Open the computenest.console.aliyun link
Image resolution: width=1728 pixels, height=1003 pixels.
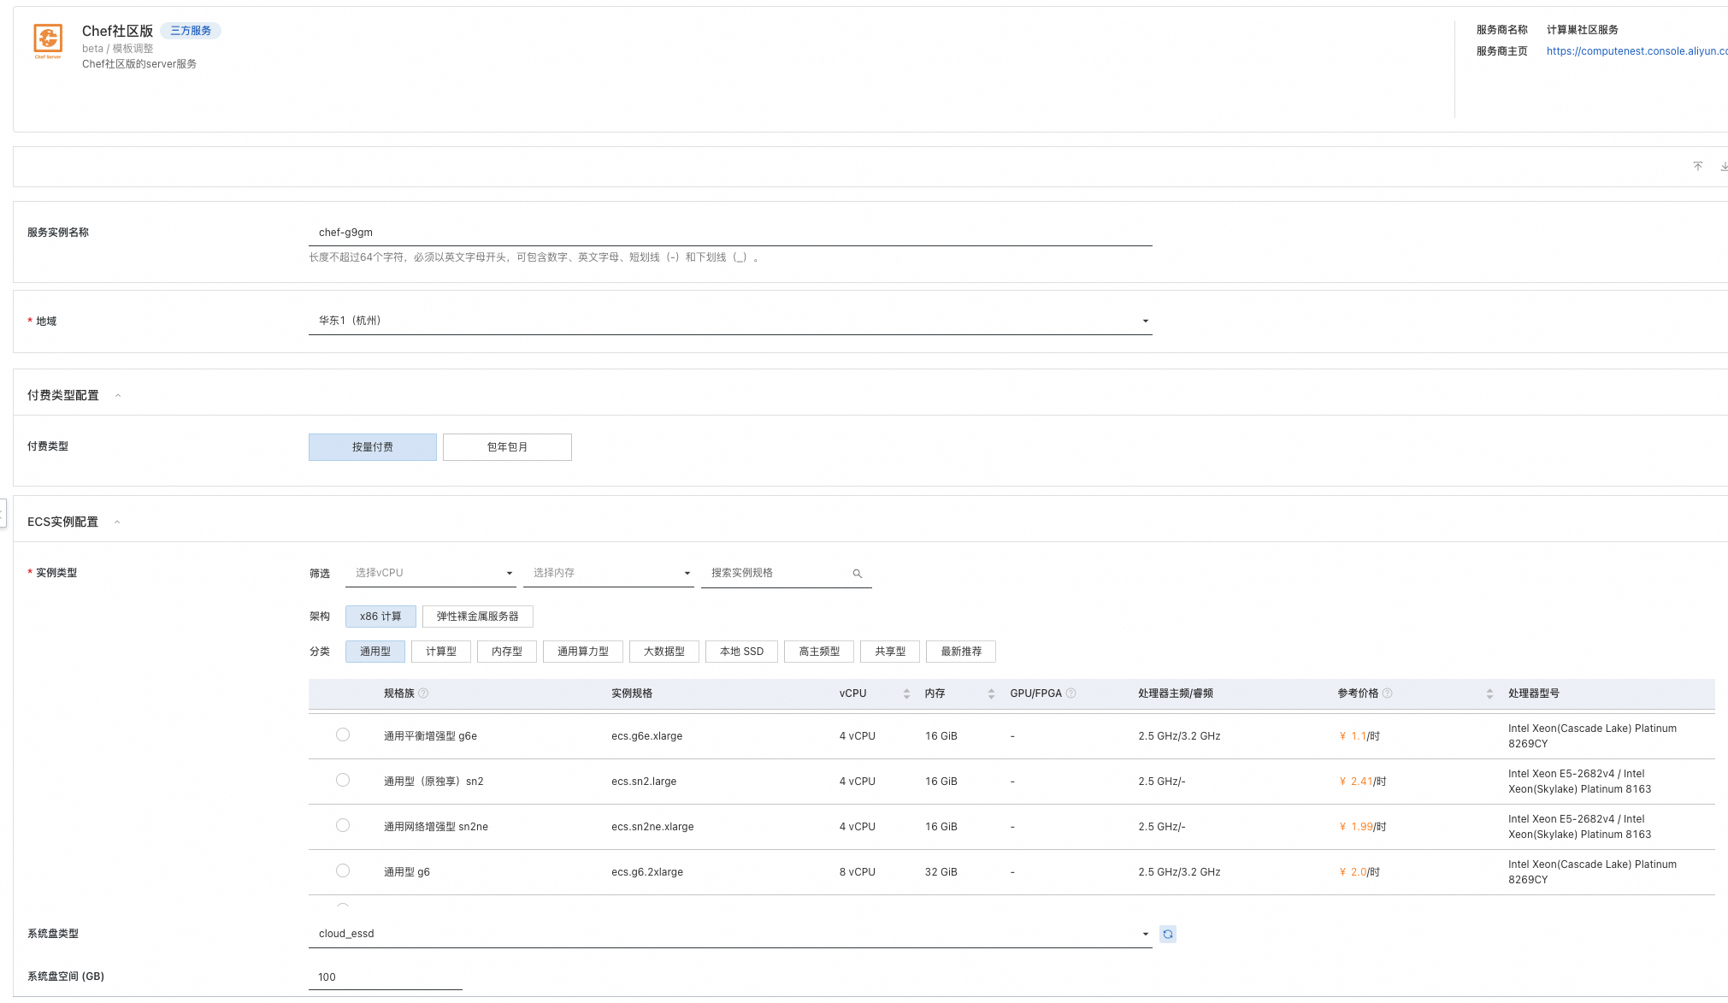[1637, 51]
